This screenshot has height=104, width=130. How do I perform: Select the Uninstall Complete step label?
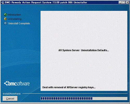coord(19,23)
